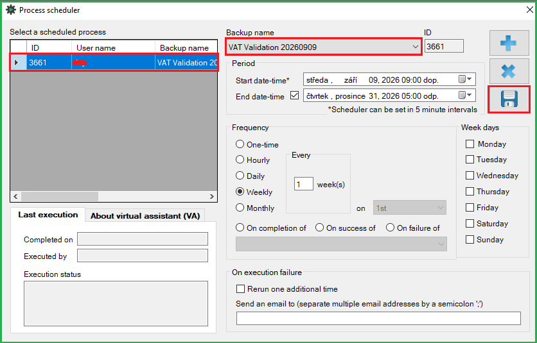Open the End date-time calendar picker
This screenshot has height=343, width=537.
pyautogui.click(x=465, y=95)
